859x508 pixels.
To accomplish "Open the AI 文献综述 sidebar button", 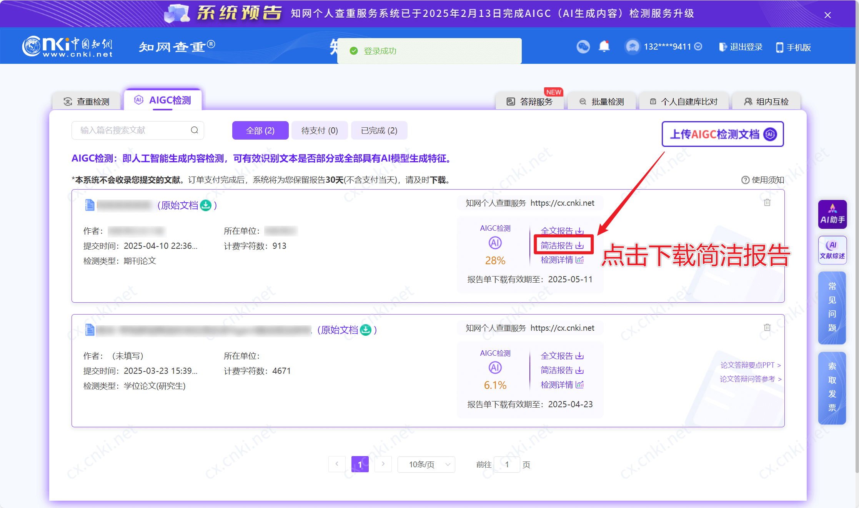I will pyautogui.click(x=832, y=250).
